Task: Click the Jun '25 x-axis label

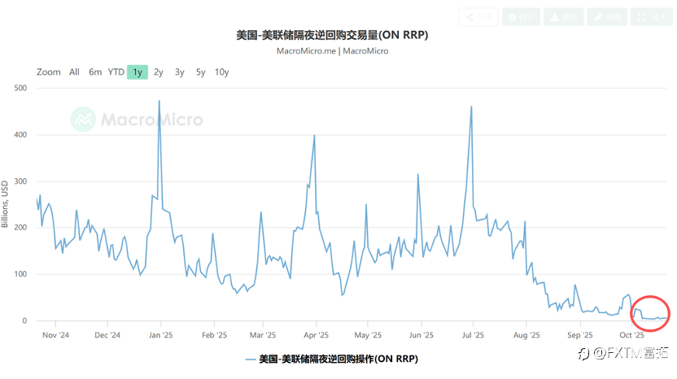Action: click(x=421, y=335)
